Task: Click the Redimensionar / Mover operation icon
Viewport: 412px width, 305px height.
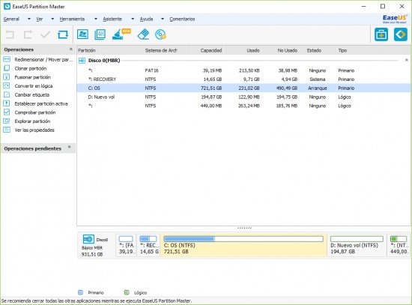Action: (7, 59)
